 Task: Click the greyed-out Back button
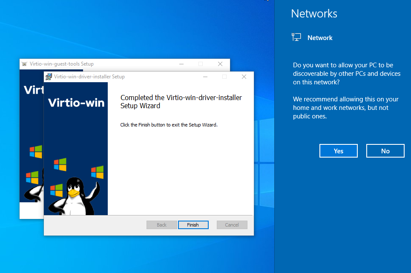(x=162, y=225)
